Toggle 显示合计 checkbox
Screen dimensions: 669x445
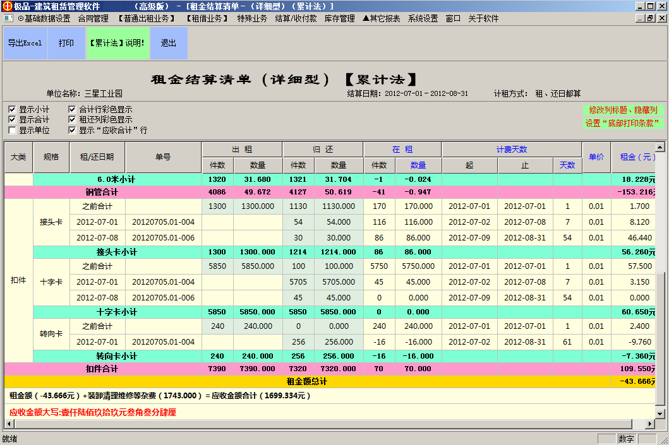click(x=12, y=120)
